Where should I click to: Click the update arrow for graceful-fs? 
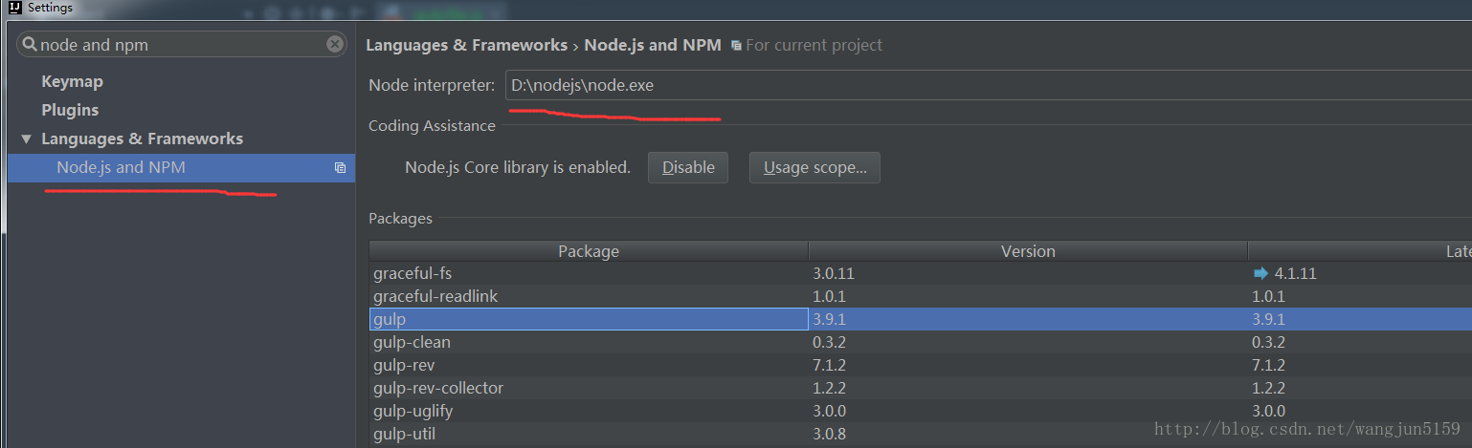point(1260,273)
